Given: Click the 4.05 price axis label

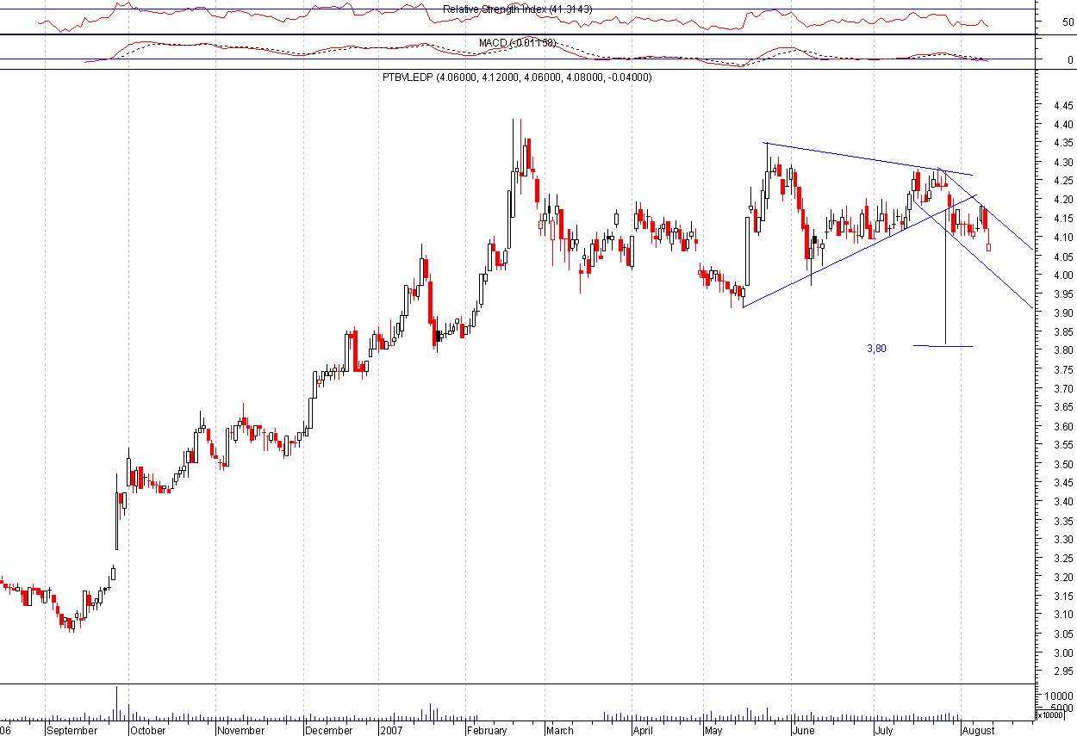Looking at the screenshot, I should click(1063, 257).
